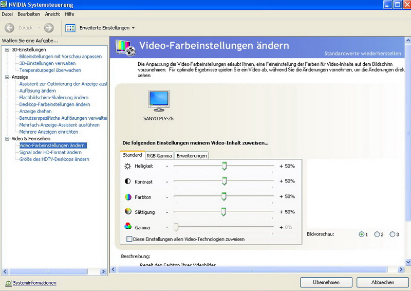Viewport: 411px width, 291px height.
Task: Open '3D-Einstellungen verwalten' task
Action: coord(47,63)
